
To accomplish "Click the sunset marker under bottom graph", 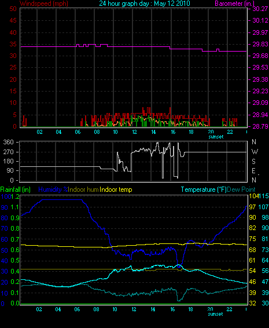I will (215, 314).
